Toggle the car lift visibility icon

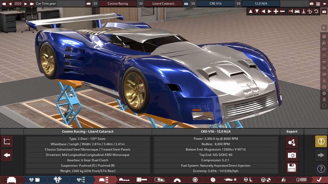tap(324, 80)
